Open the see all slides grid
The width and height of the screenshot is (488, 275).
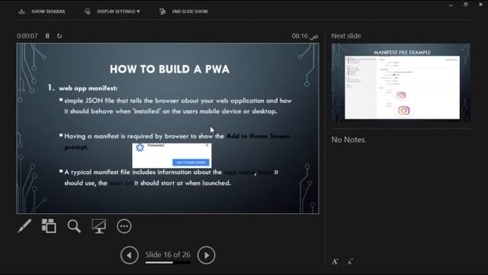pyautogui.click(x=49, y=226)
